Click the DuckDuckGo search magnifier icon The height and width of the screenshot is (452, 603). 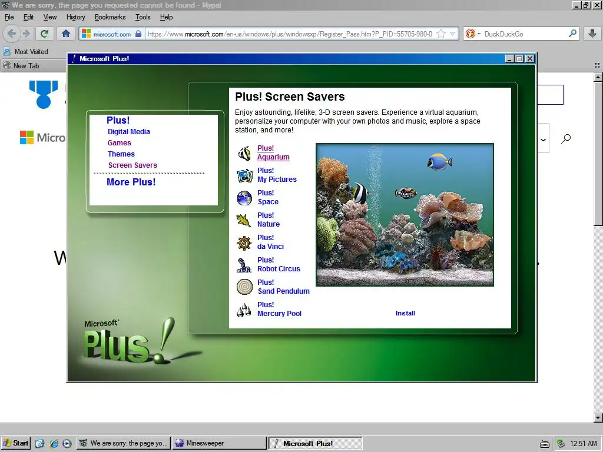(x=572, y=34)
